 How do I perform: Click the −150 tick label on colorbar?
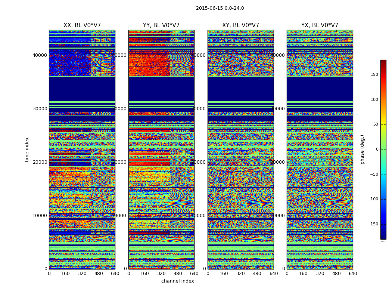click(x=373, y=224)
